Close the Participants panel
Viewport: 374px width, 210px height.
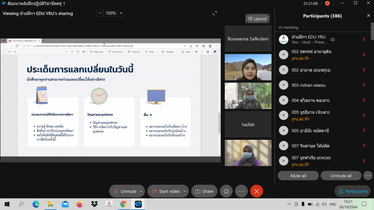368,16
